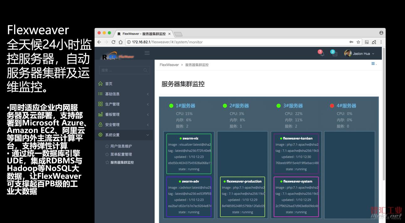This screenshot has width=405, height=223.
Task: Select the flexweaver-production container card
Action: (x=243, y=197)
